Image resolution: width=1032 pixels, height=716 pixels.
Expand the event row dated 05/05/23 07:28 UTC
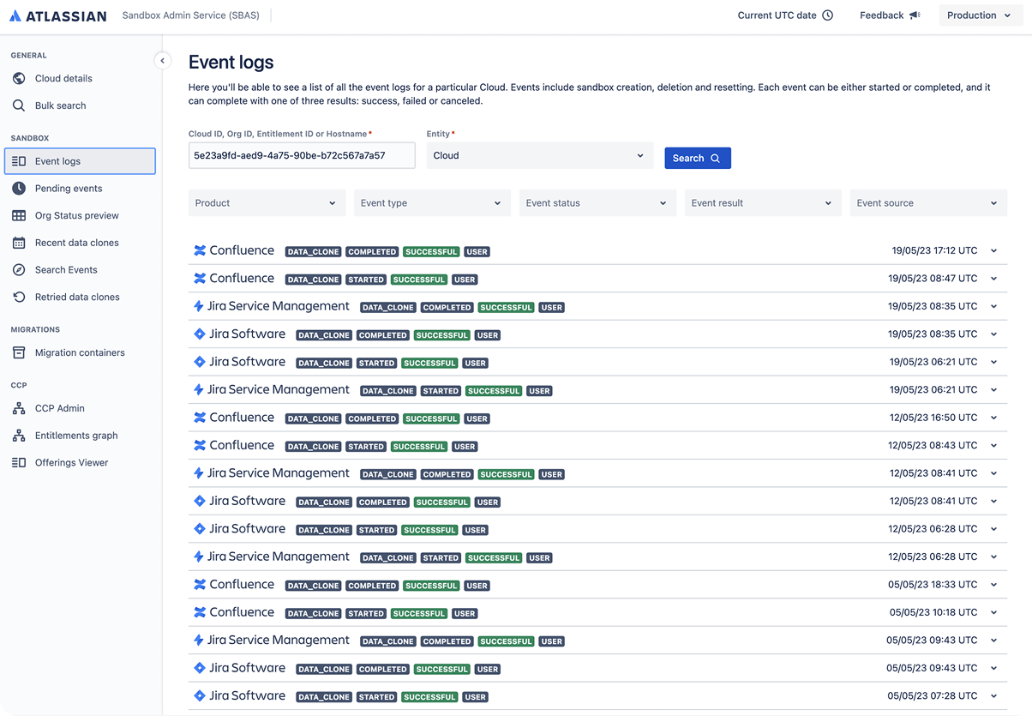click(994, 696)
